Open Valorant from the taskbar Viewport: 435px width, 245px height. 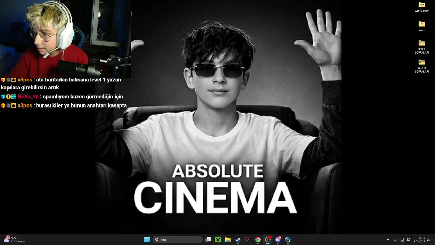[x=248, y=240]
